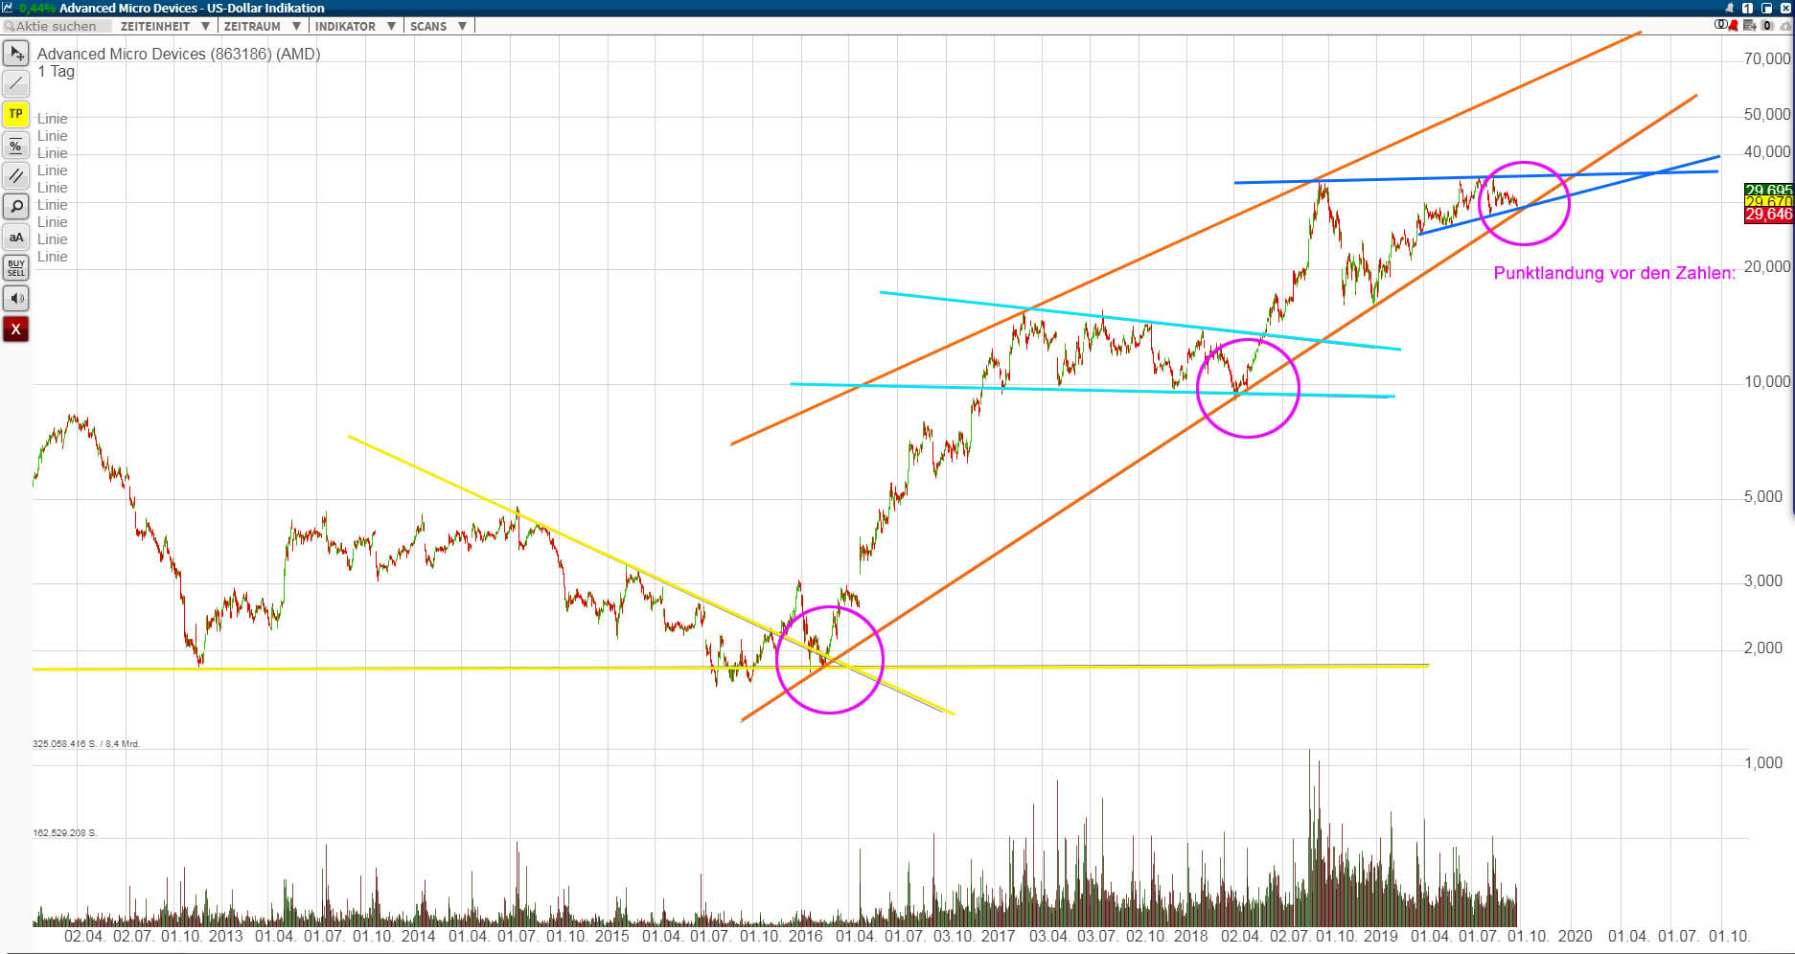The width and height of the screenshot is (1795, 954).
Task: Click the 'Punktlandung vor den Zahlen:' annotation
Action: click(1615, 273)
